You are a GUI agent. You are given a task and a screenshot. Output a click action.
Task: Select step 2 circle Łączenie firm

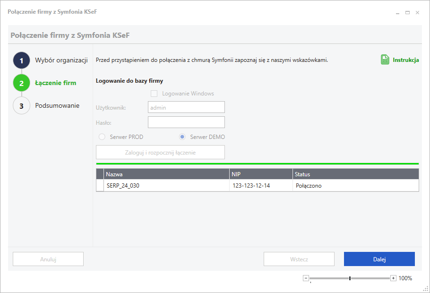(21, 83)
